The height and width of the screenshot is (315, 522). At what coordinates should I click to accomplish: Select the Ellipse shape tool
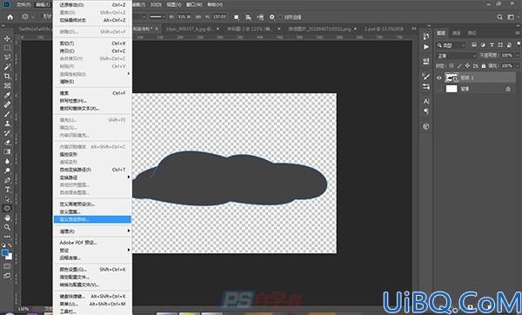[7, 209]
